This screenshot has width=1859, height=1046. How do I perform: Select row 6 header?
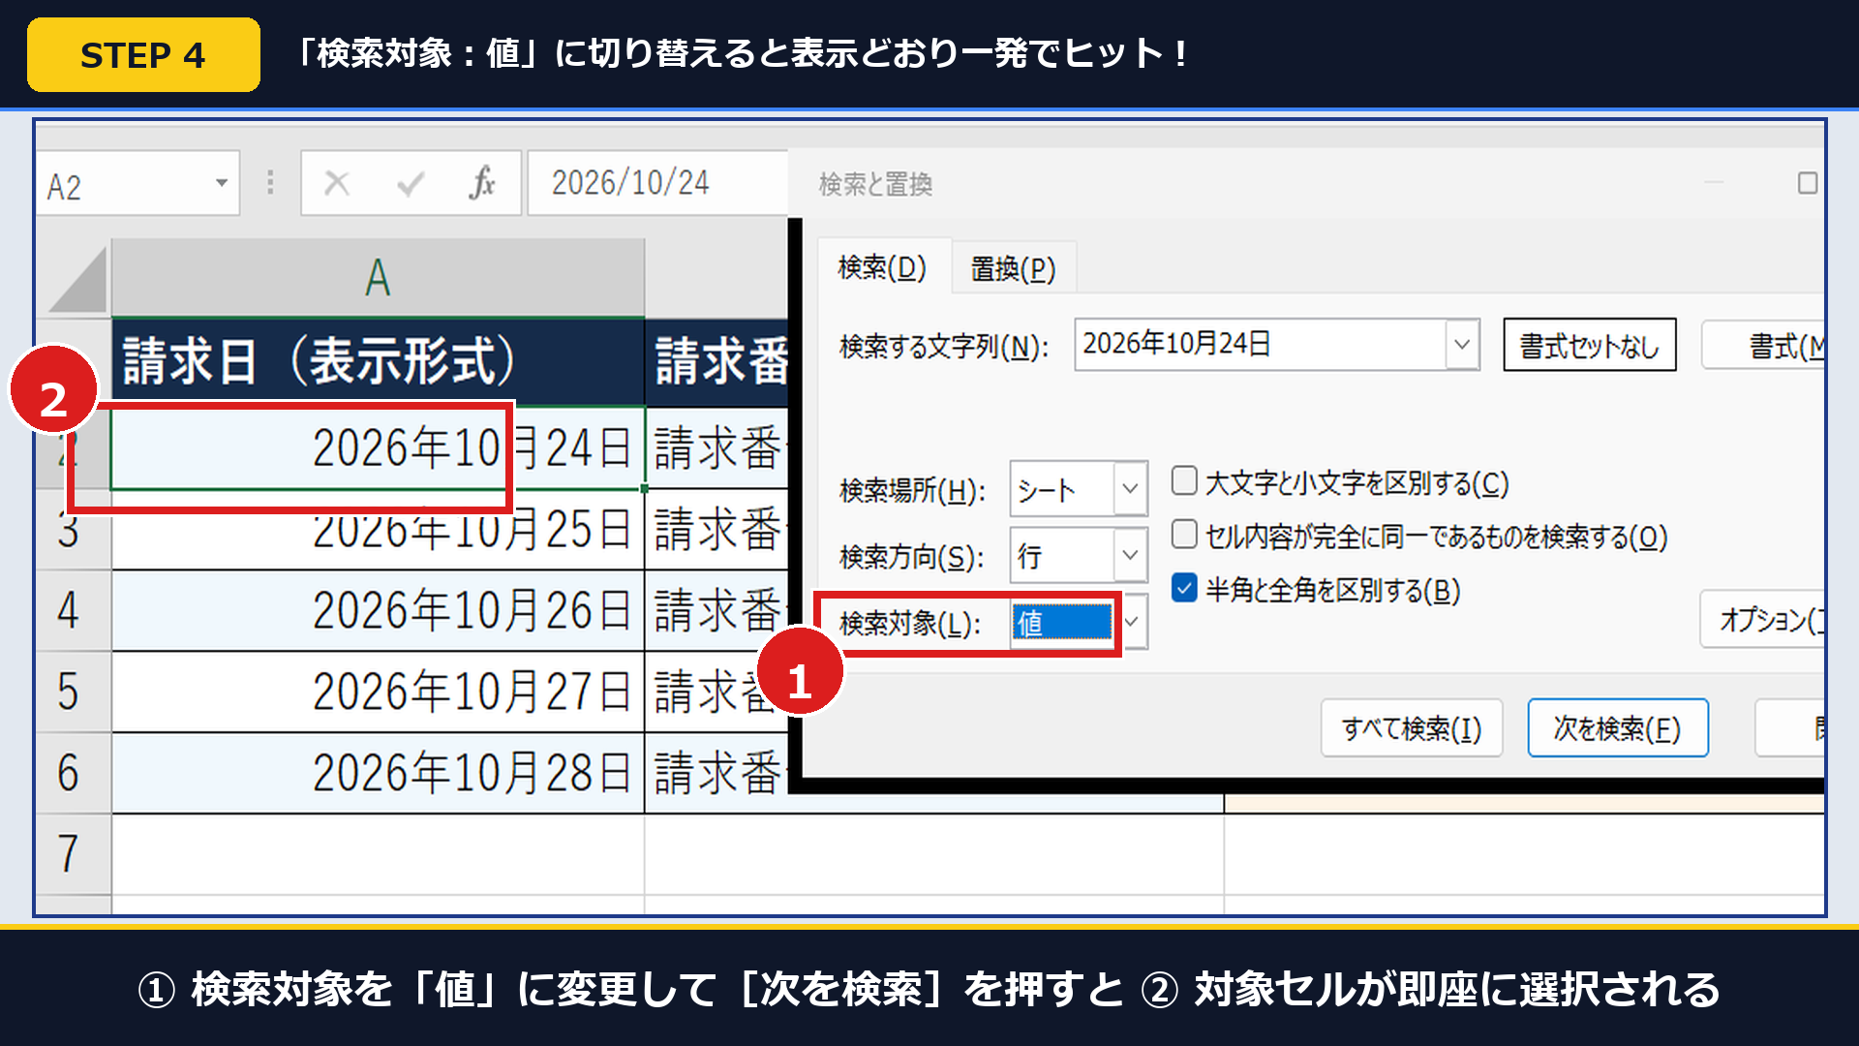click(x=75, y=773)
